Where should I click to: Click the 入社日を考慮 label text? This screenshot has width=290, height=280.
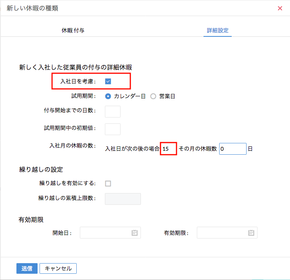coord(77,81)
